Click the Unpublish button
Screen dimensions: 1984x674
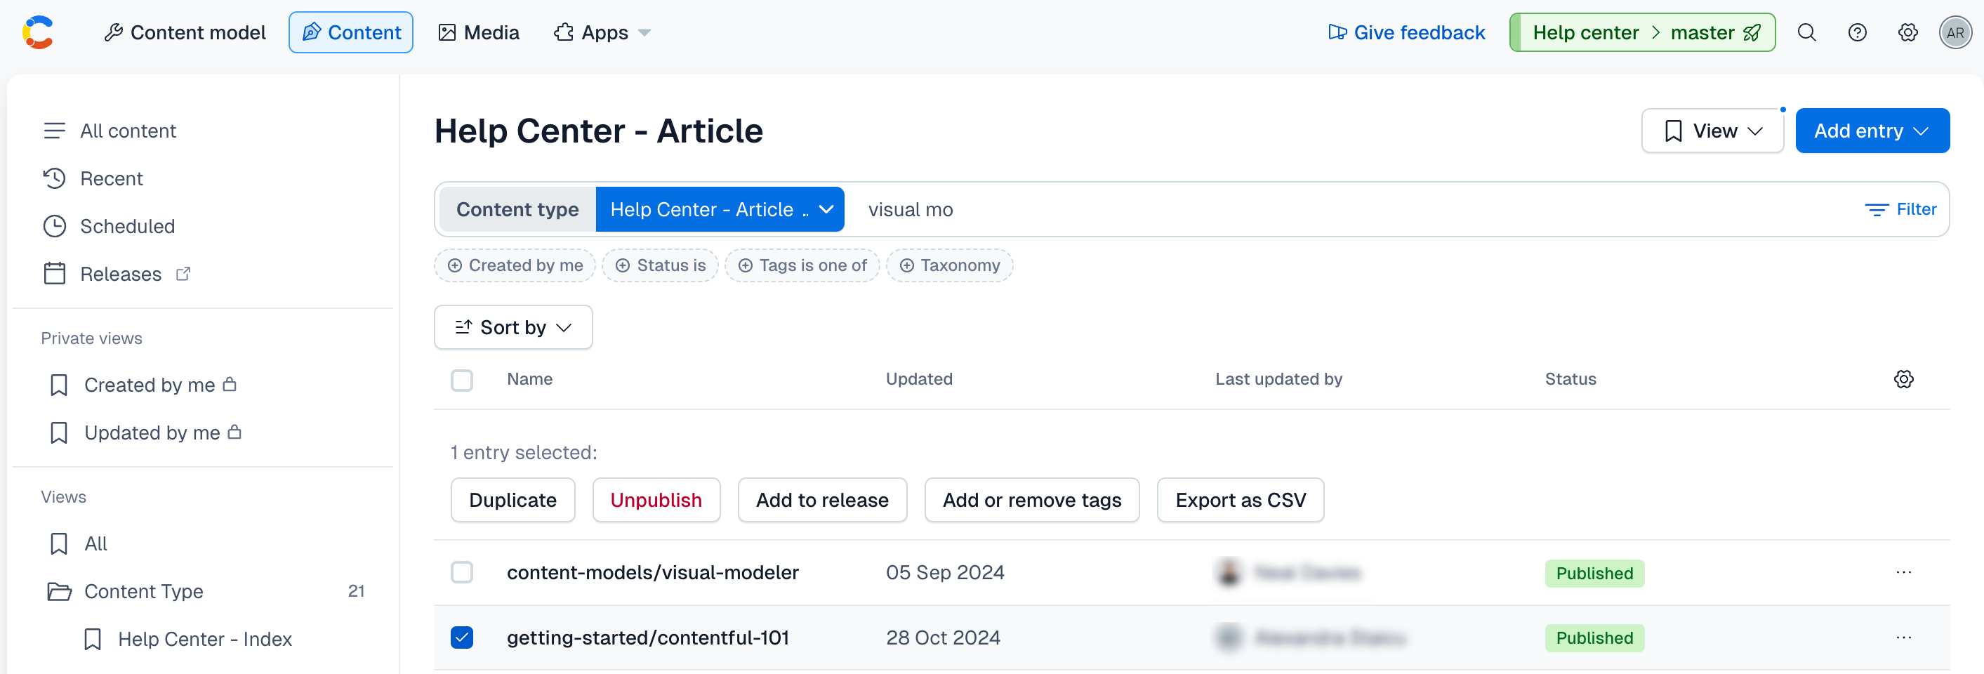[x=656, y=500]
